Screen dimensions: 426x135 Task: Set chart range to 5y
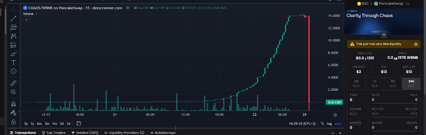pos(26,124)
